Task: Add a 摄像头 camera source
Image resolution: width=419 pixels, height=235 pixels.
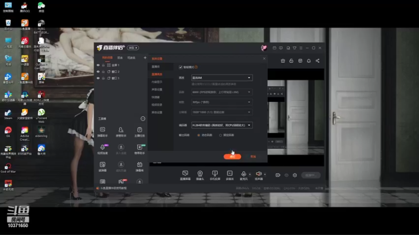Action: point(200,175)
